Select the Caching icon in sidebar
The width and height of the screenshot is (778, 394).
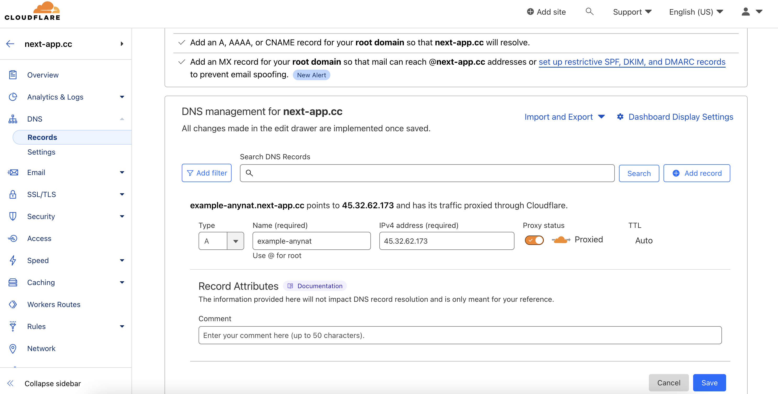(13, 282)
